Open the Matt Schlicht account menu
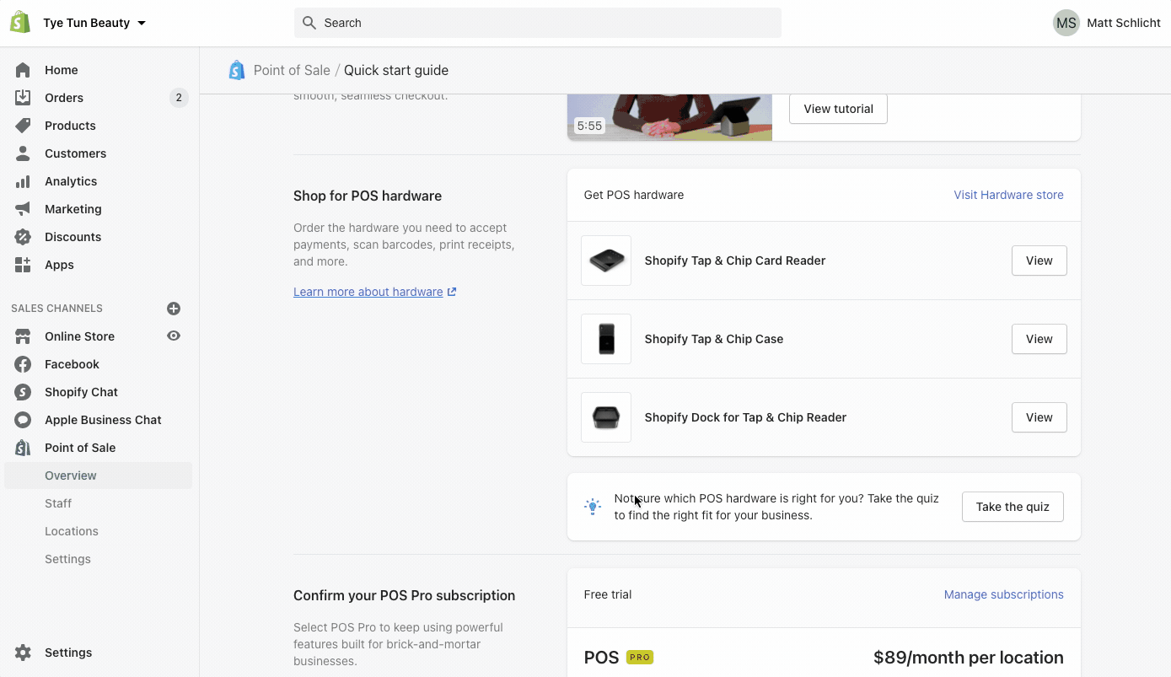The height and width of the screenshot is (677, 1171). click(1105, 23)
